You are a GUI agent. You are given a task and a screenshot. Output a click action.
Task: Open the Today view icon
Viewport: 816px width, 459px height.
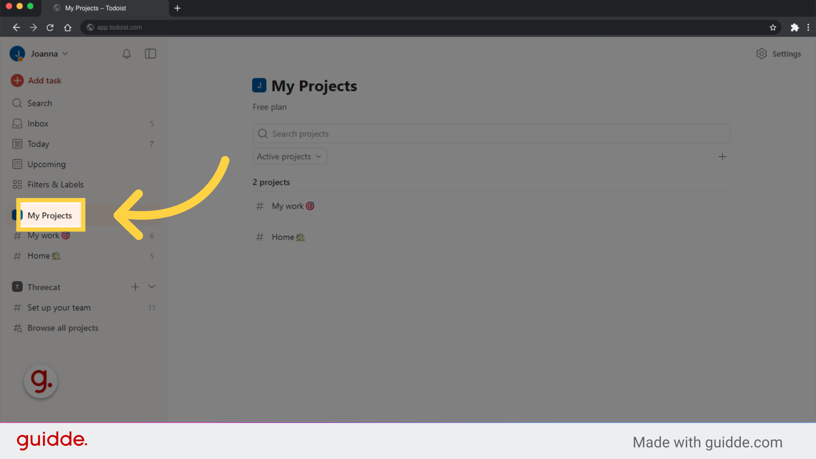coord(17,144)
